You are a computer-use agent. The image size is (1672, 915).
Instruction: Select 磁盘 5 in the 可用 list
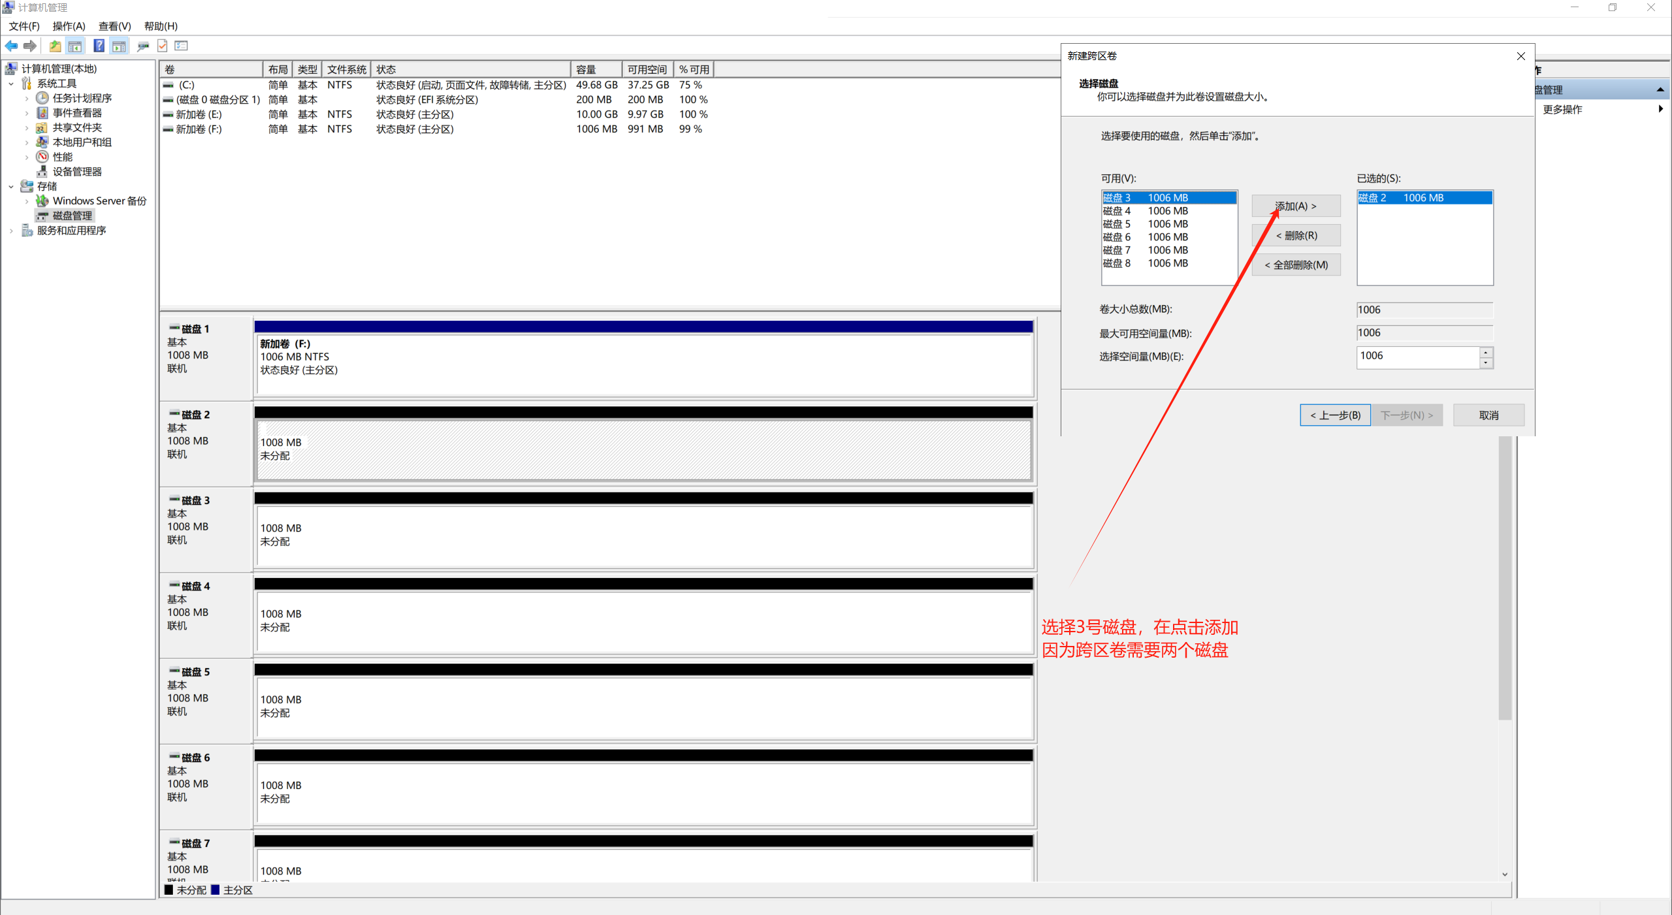tap(1144, 224)
